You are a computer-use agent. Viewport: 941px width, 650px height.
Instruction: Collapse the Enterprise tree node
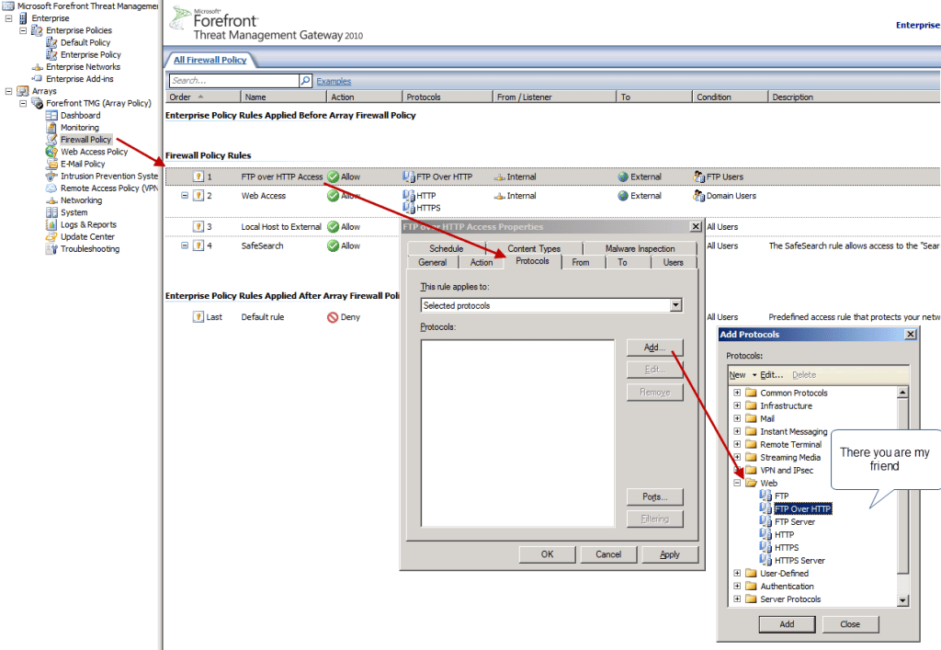point(8,18)
